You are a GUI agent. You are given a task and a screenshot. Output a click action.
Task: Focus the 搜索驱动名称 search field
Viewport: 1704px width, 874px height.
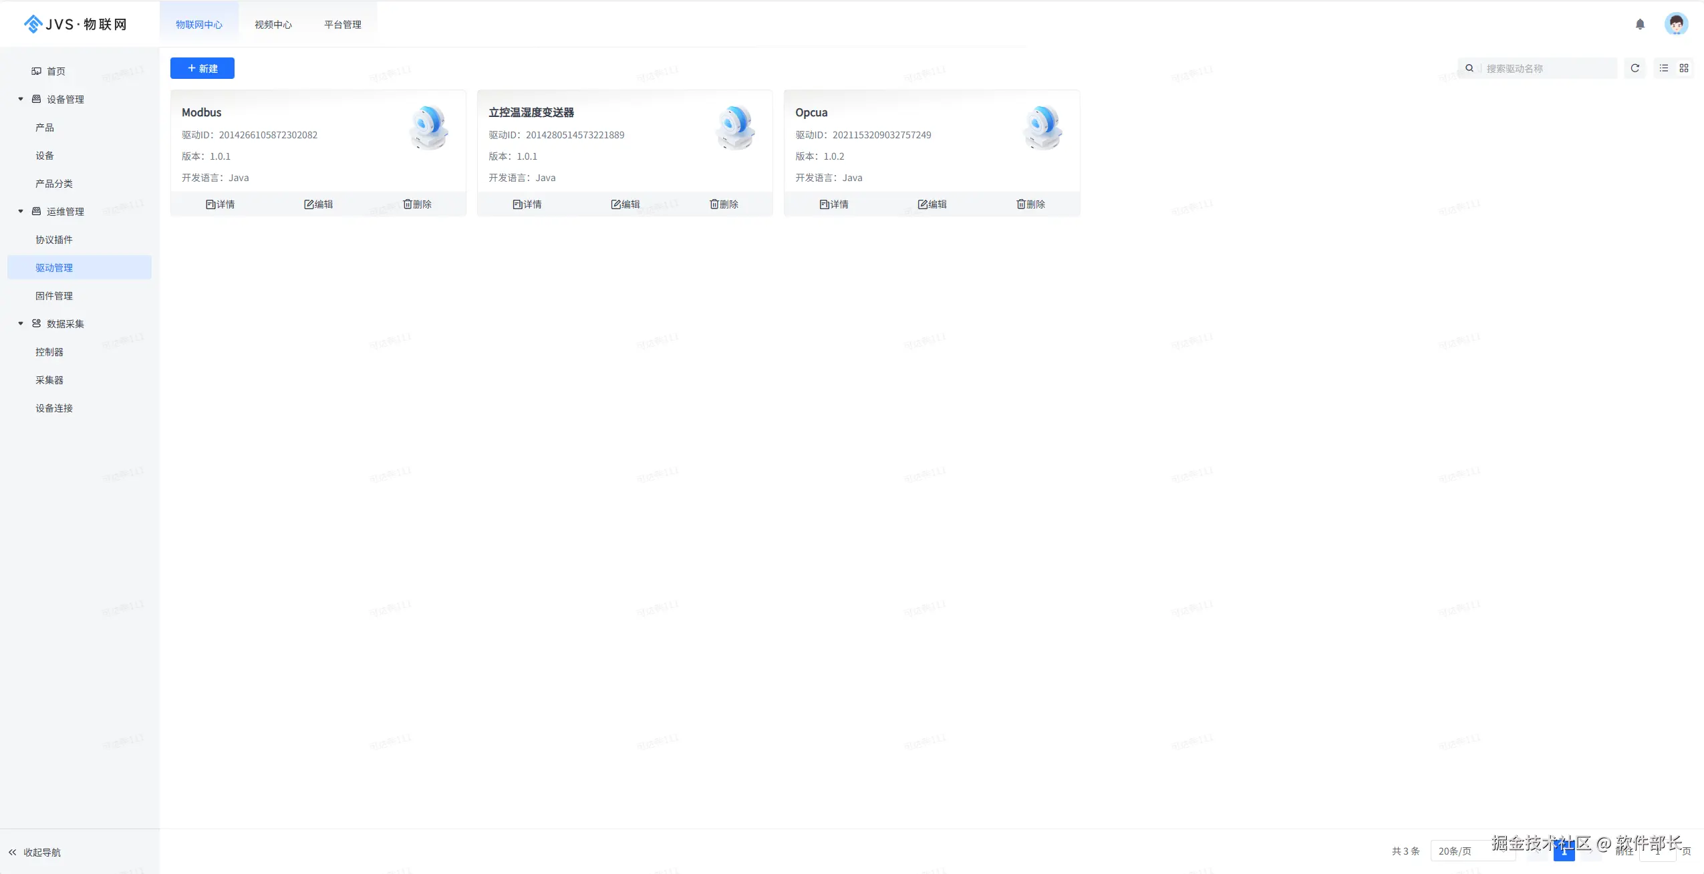1546,68
